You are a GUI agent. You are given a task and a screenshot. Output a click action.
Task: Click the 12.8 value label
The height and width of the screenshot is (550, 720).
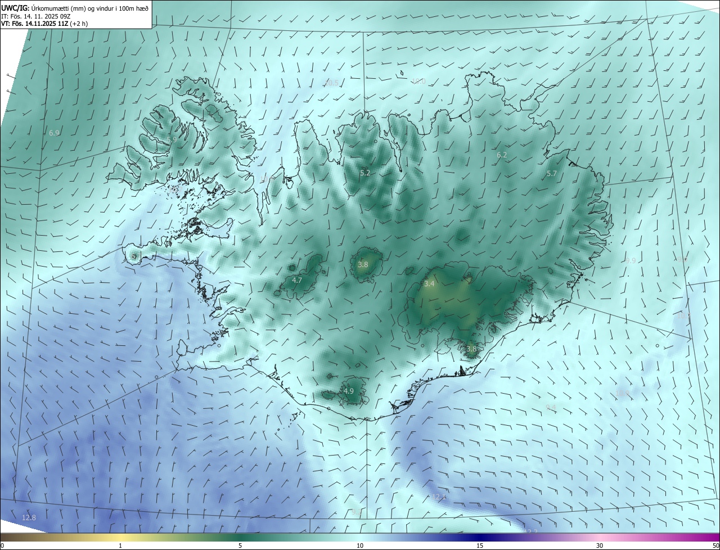[29, 517]
